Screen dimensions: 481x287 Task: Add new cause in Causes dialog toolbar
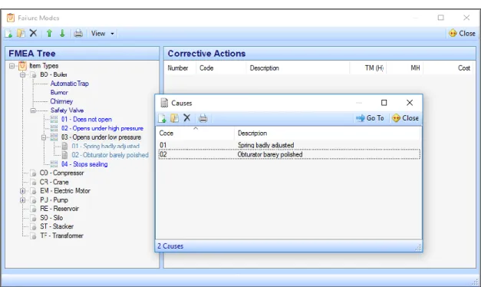162,118
